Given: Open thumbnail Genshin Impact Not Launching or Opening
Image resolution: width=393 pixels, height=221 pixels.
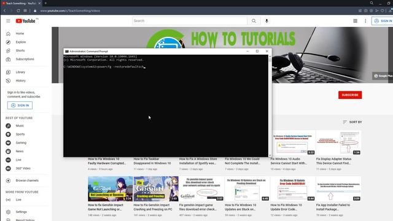Looking at the screenshot, I should [x=110, y=188].
